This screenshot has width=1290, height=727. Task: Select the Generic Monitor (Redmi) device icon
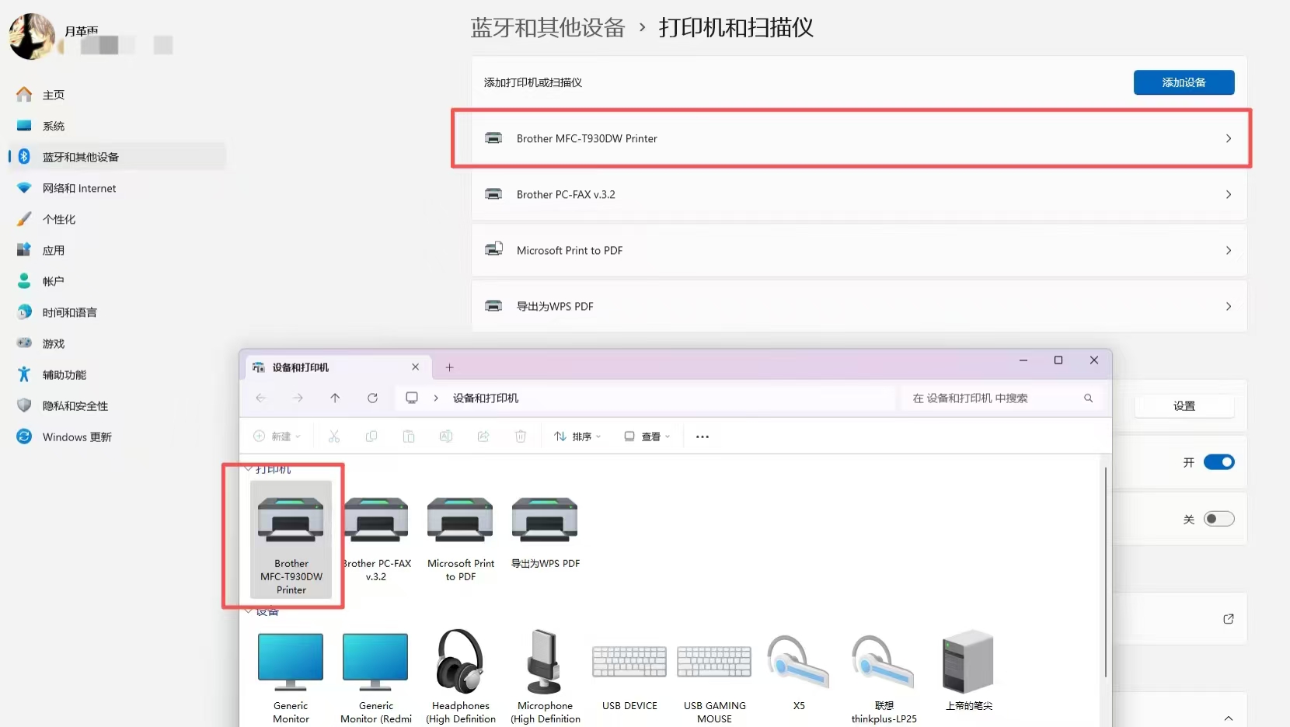pos(375,662)
